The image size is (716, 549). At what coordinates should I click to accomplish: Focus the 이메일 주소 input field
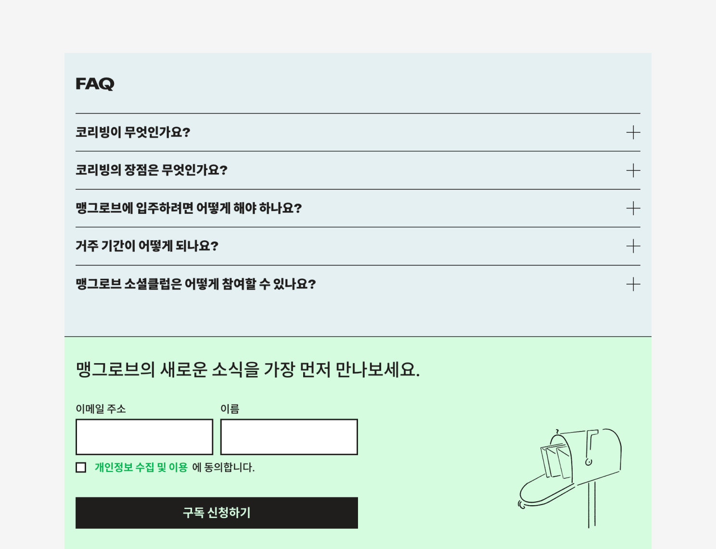click(144, 437)
